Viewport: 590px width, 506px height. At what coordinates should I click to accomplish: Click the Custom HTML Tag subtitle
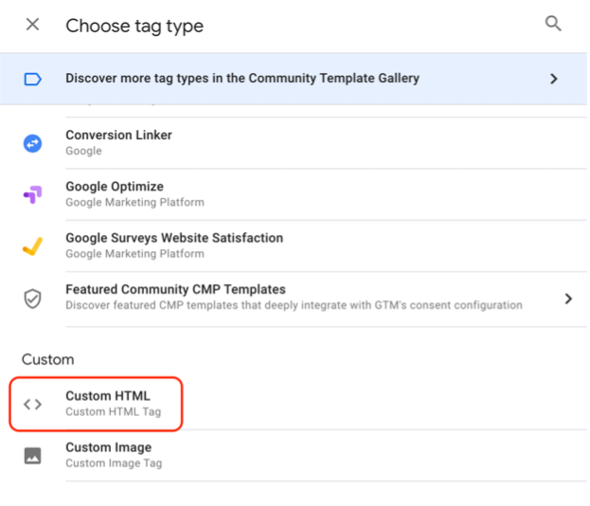(x=114, y=412)
